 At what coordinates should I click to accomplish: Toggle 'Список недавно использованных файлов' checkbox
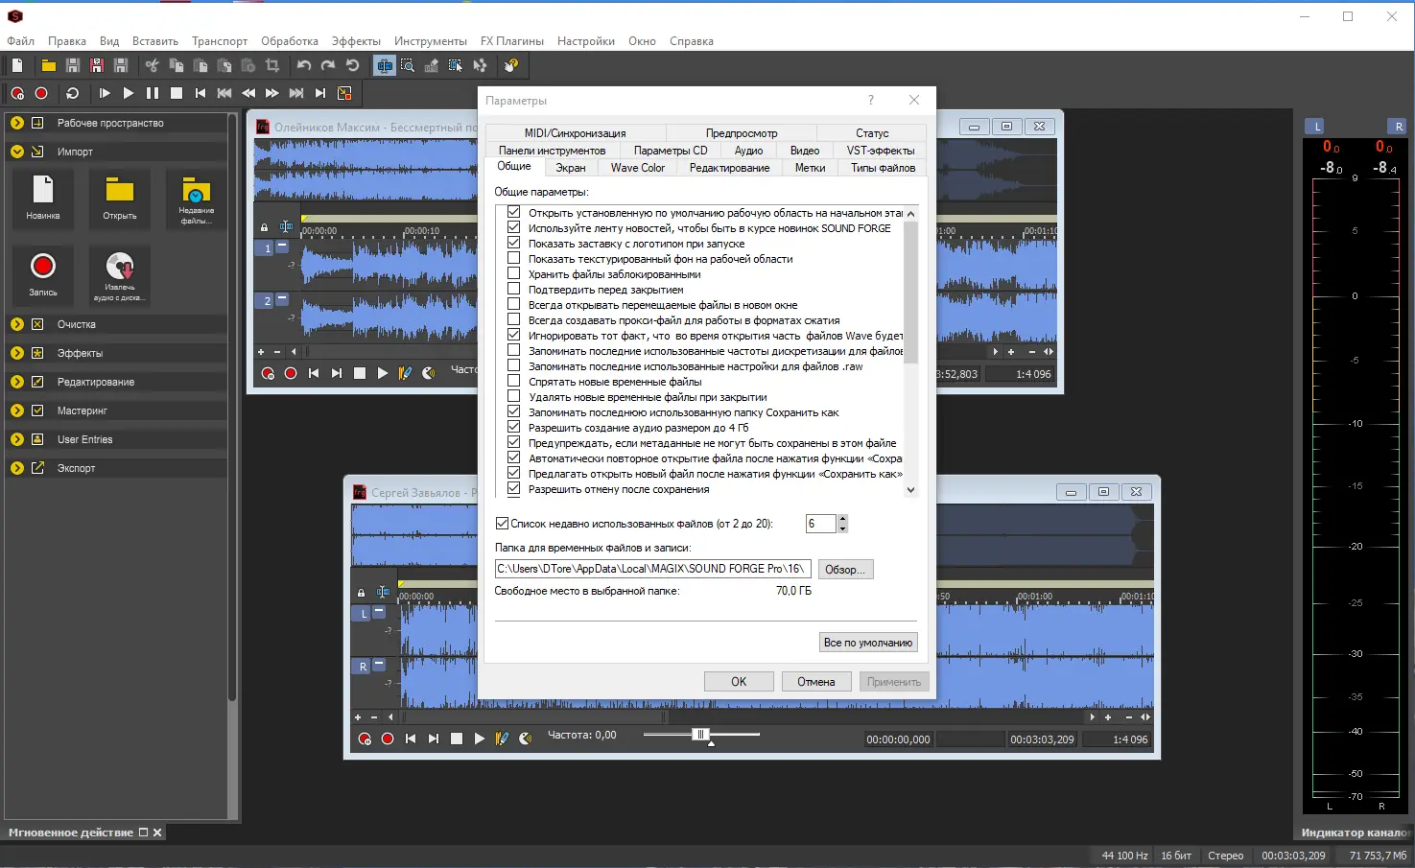click(502, 524)
